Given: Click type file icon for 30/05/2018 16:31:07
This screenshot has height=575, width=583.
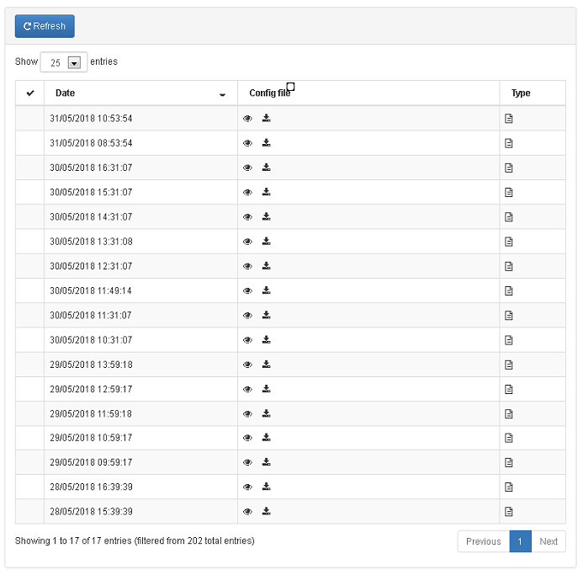Looking at the screenshot, I should coord(509,168).
